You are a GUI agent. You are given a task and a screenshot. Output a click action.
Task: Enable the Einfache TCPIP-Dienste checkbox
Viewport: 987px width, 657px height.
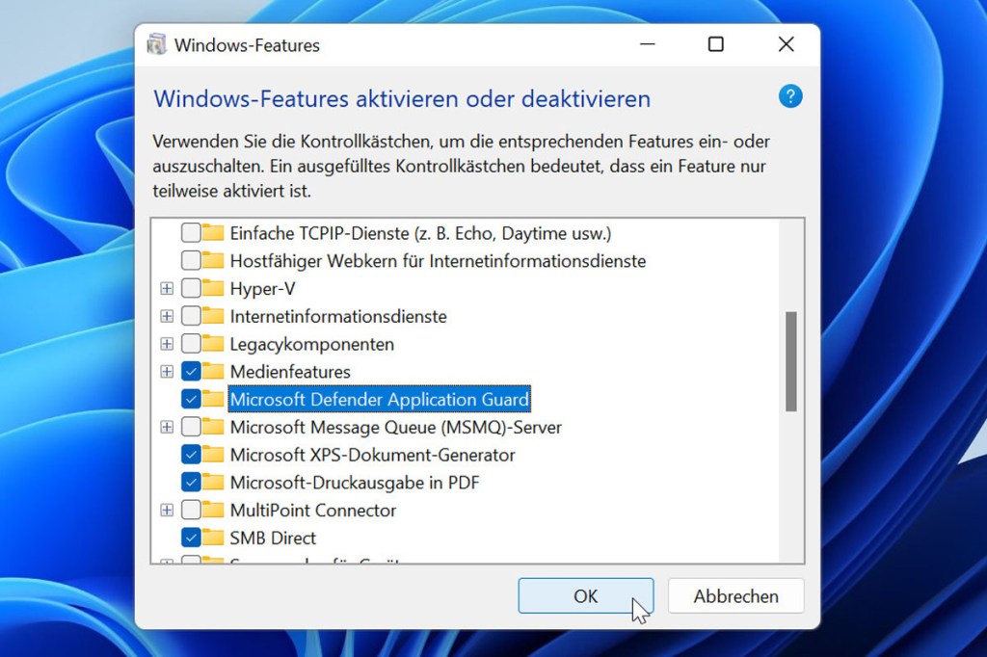191,233
